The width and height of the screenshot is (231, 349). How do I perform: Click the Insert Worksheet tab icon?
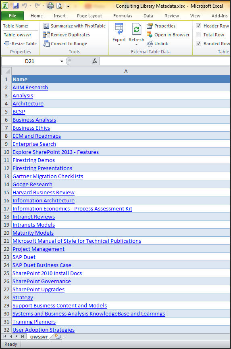(58, 336)
